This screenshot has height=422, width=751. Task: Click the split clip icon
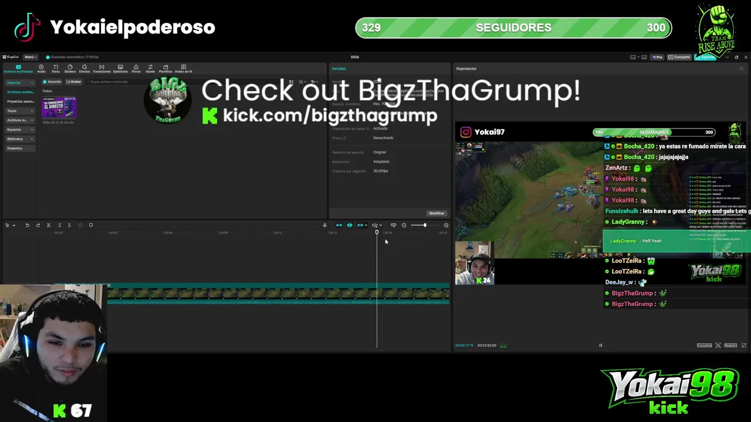pyautogui.click(x=49, y=225)
